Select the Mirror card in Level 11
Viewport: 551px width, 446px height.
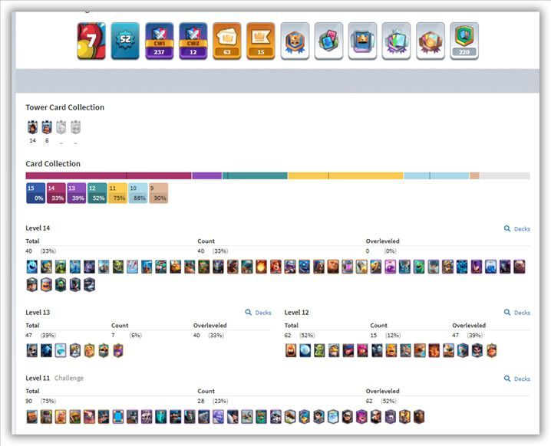click(x=118, y=417)
